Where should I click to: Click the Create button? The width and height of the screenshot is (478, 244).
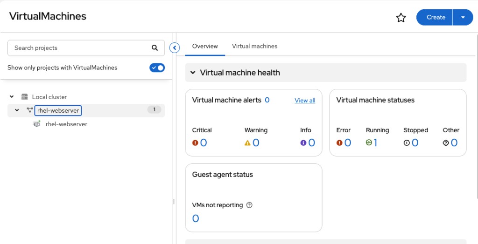435,17
